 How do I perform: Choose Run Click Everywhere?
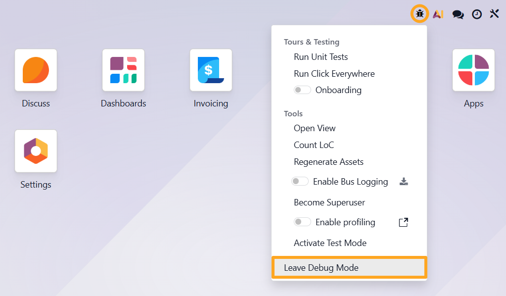[x=334, y=74]
